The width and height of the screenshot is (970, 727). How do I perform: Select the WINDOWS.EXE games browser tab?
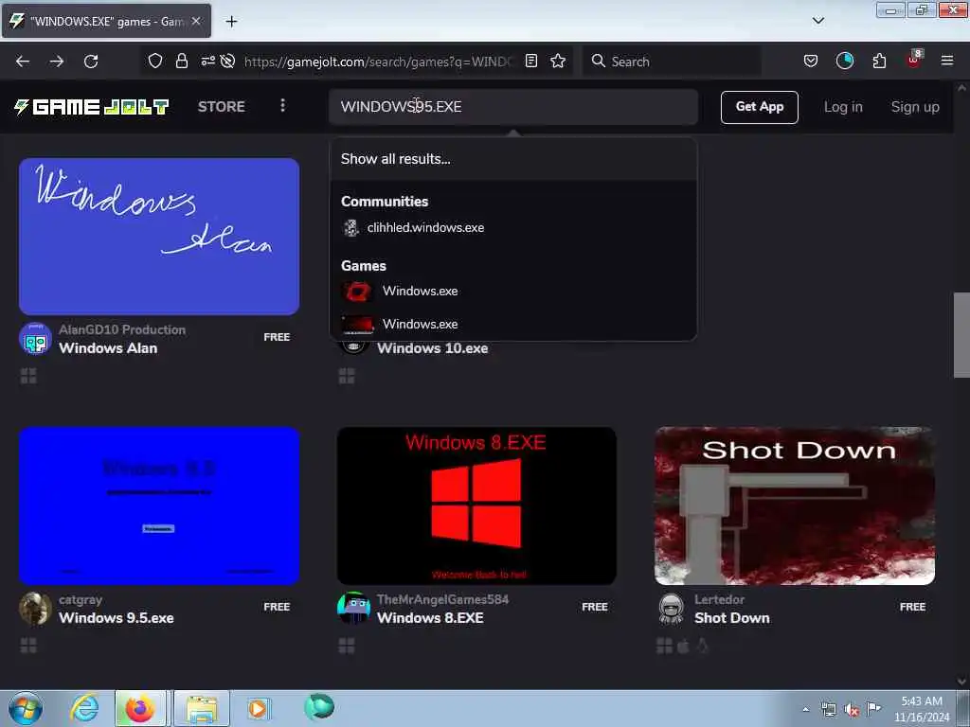106,21
